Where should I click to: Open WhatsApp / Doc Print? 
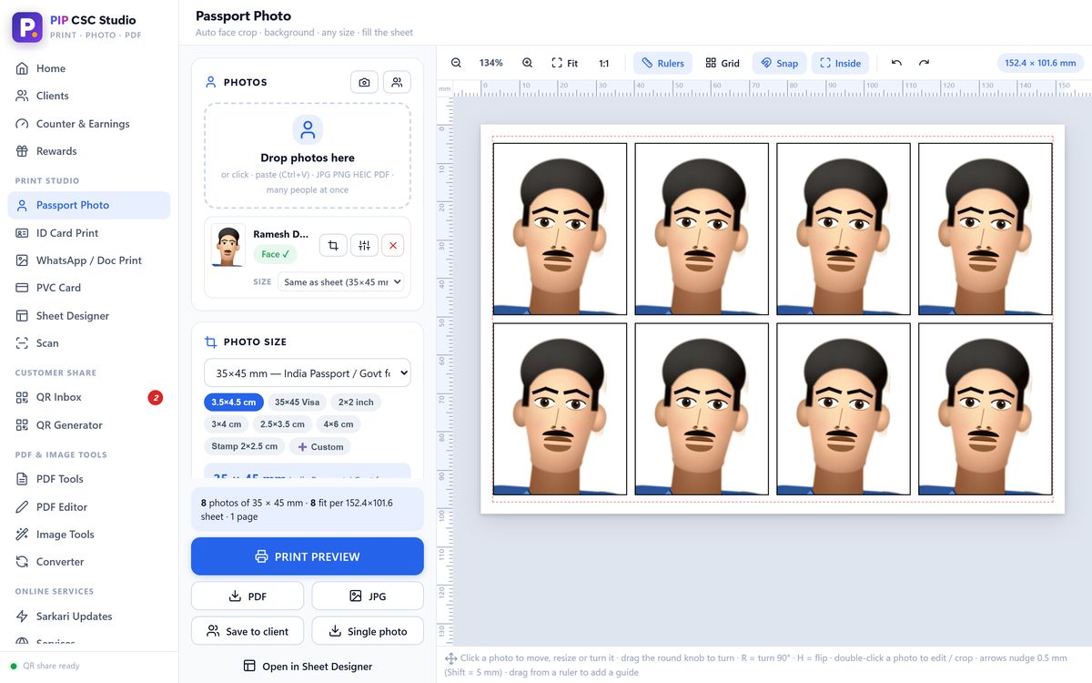click(89, 260)
